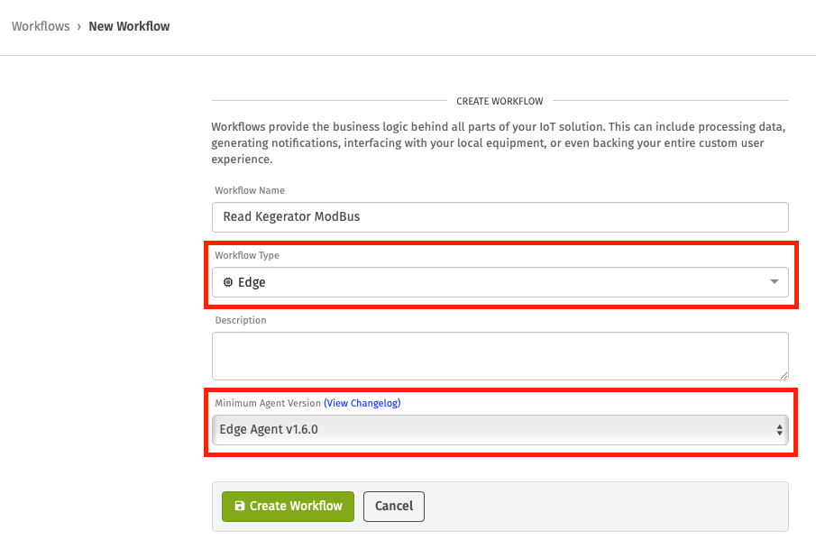Click the Workflow Type dropdown arrow
This screenshot has width=816, height=558.
pos(775,281)
